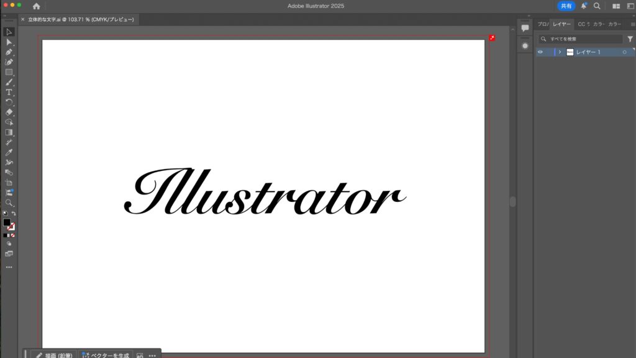The width and height of the screenshot is (636, 358).
Task: Click the ベクターを生成 button
Action: click(106, 356)
